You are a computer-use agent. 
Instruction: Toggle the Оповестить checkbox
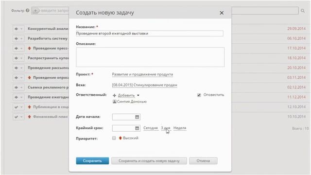[199, 95]
